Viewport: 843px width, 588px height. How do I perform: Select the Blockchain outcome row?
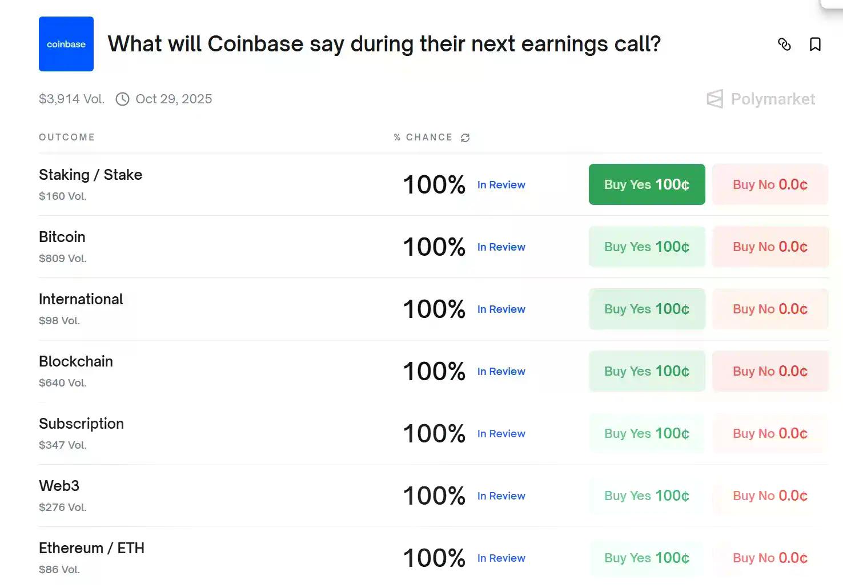tap(228, 371)
